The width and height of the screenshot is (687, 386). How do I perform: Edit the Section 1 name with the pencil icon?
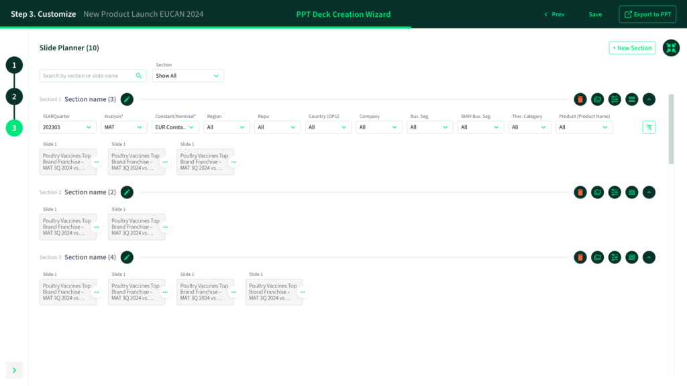[x=127, y=99]
